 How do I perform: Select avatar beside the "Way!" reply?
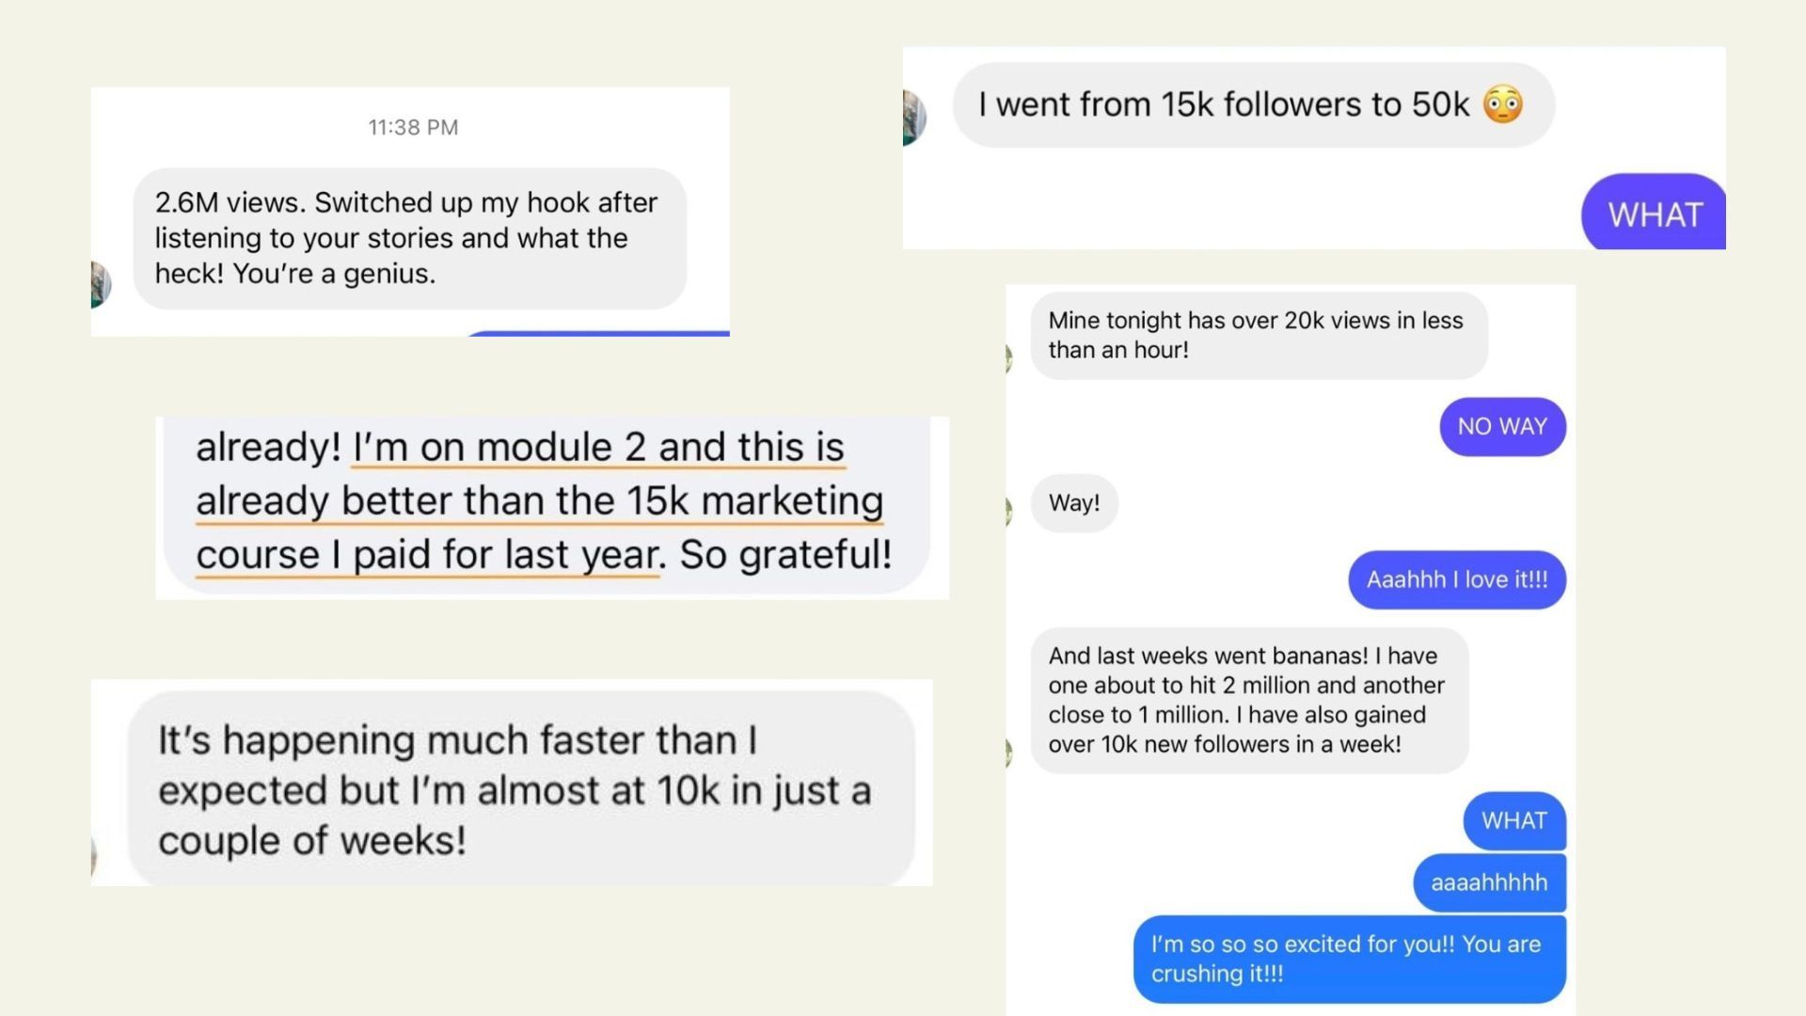click(x=1009, y=511)
